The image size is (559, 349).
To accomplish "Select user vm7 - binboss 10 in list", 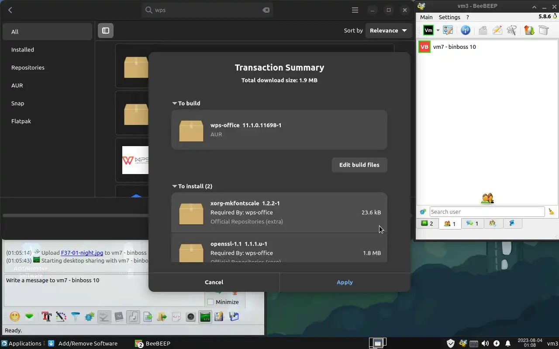I will (487, 47).
